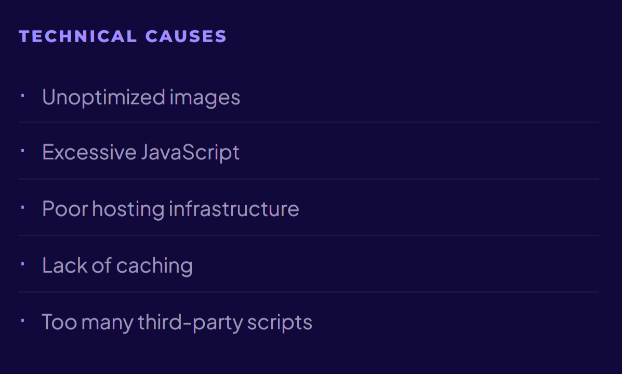Click the divider line below Excessive JavaScript
This screenshot has width=622, height=374.
[309, 179]
